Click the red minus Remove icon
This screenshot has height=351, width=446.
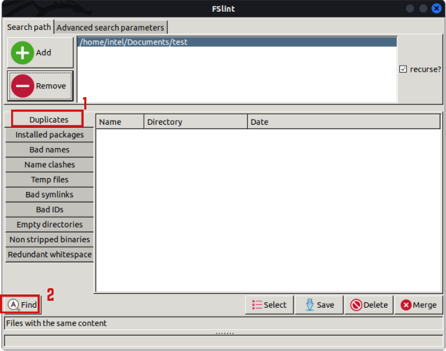[23, 86]
